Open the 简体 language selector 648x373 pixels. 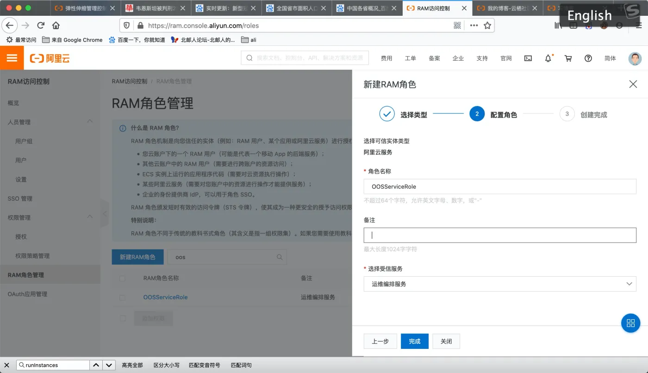click(610, 58)
